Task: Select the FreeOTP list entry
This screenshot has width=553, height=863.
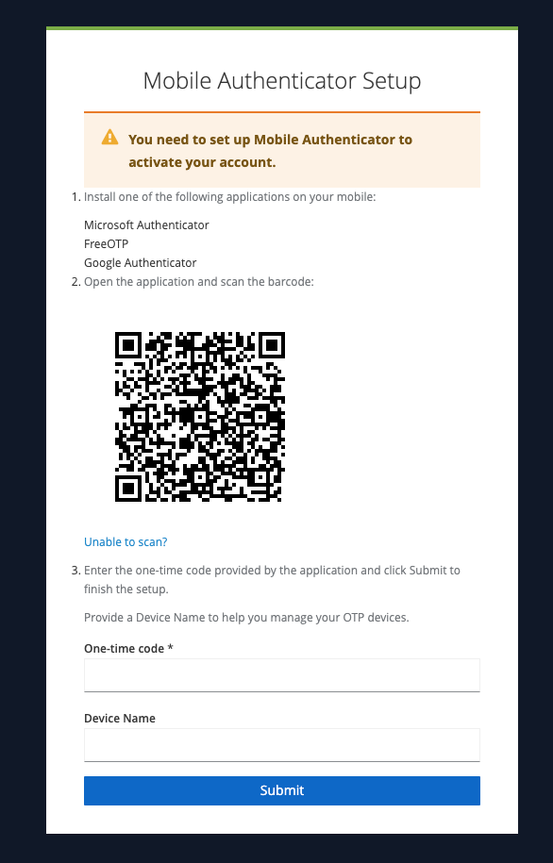Action: tap(107, 244)
